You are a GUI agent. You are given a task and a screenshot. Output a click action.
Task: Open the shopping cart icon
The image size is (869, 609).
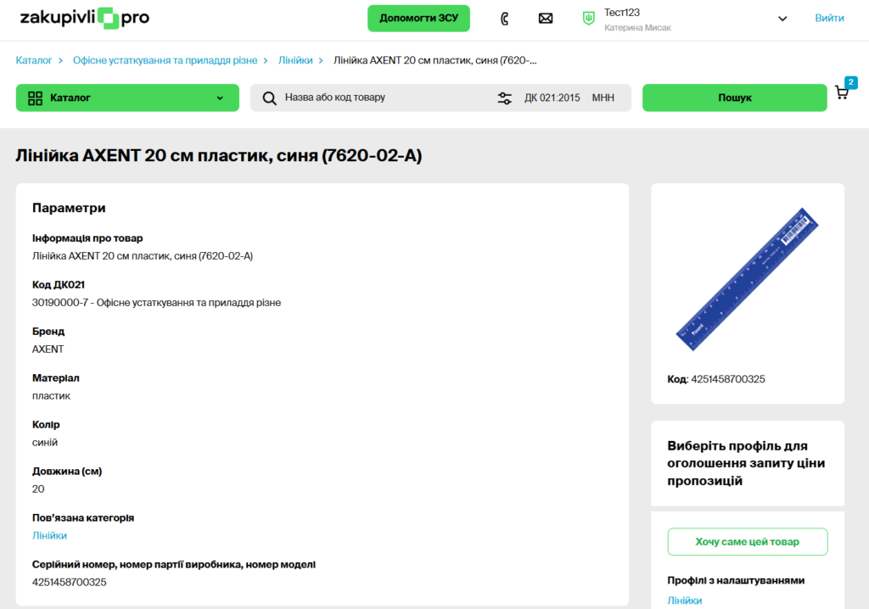(x=842, y=92)
